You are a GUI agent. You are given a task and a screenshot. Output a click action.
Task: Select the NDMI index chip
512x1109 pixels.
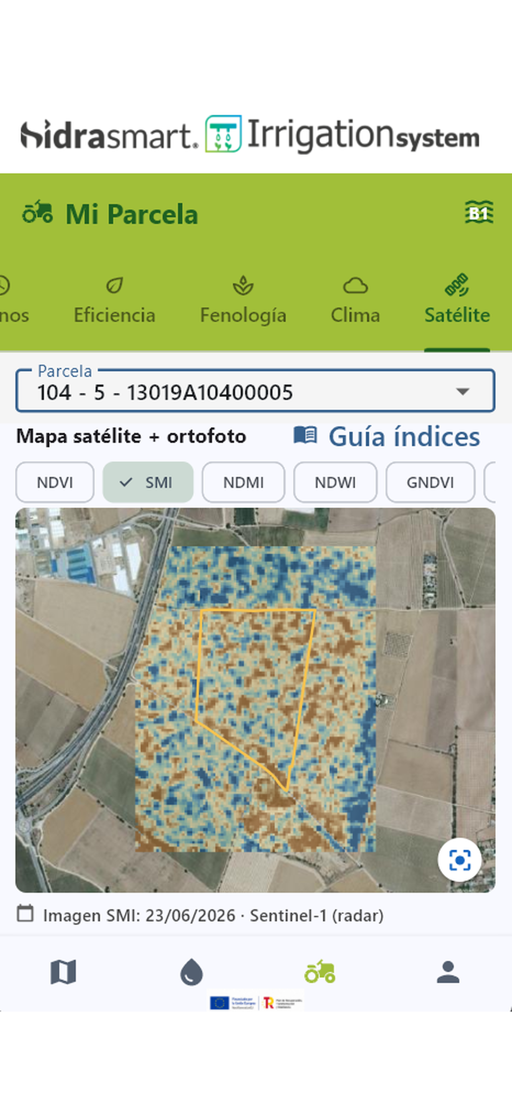[243, 482]
